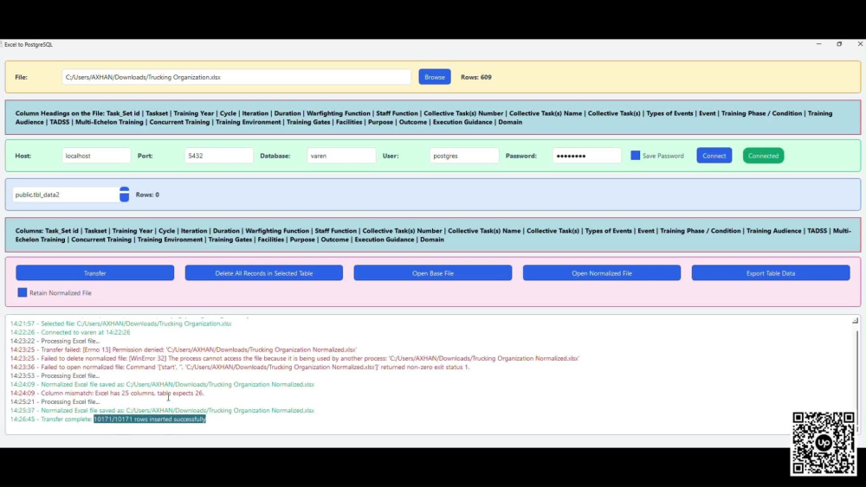The image size is (866, 487).
Task: Toggle the Save Password checkbox
Action: click(635, 156)
